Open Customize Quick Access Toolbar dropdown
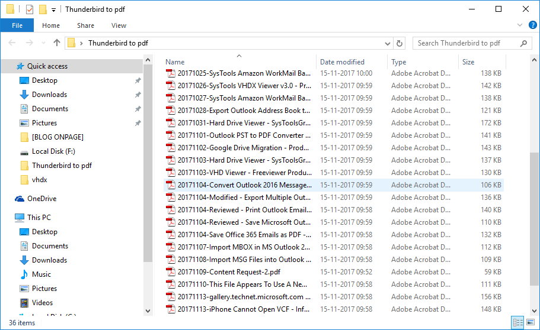 point(53,10)
